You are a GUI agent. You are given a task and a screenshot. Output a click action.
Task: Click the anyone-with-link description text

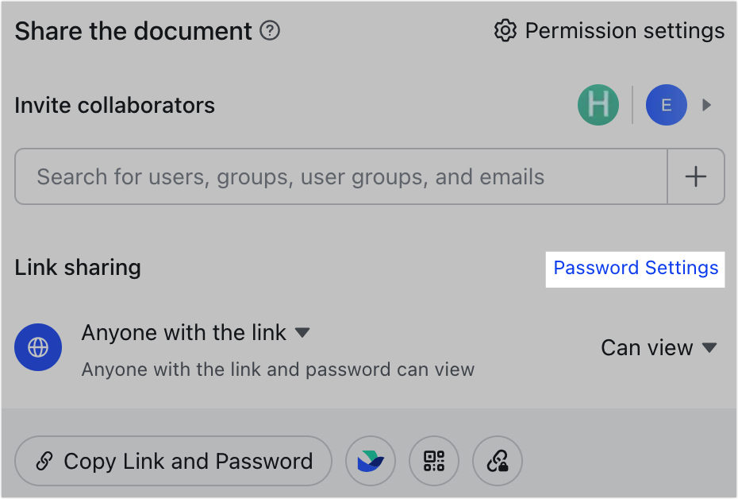tap(279, 370)
